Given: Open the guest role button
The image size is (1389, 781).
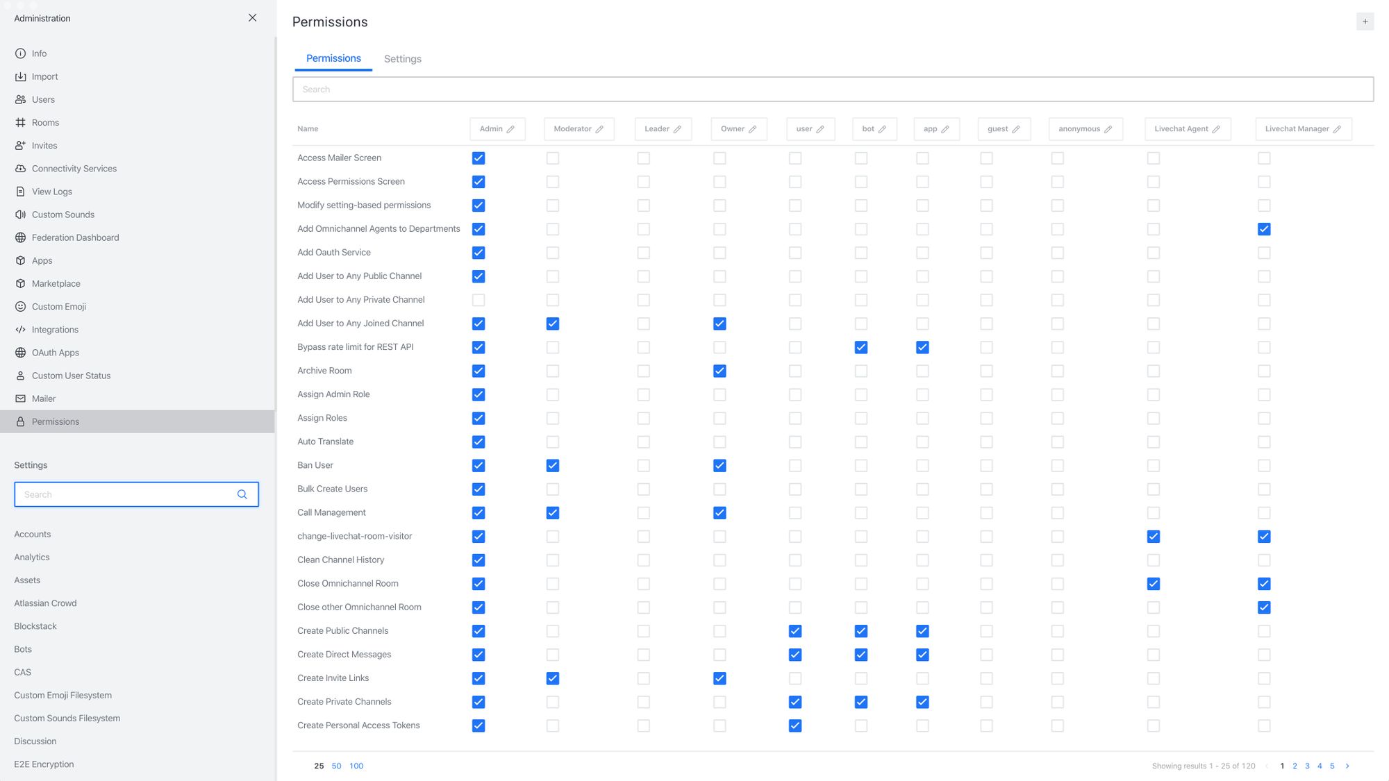Looking at the screenshot, I should 1004,129.
